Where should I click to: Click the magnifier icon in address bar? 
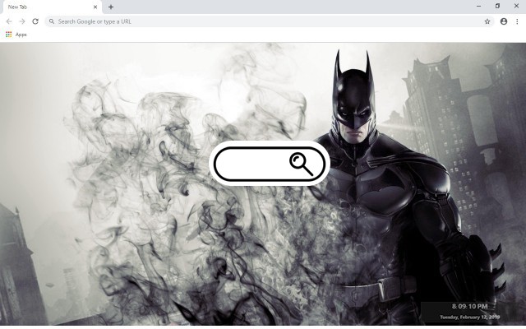52,21
